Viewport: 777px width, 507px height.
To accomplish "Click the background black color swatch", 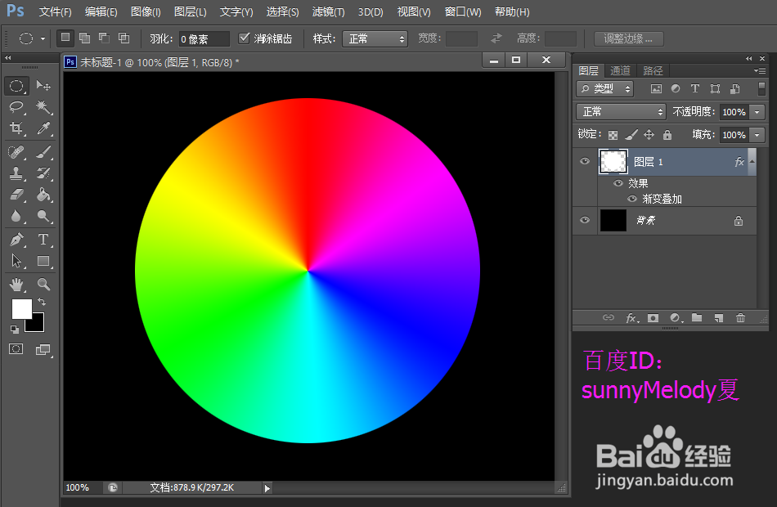I will pos(38,325).
